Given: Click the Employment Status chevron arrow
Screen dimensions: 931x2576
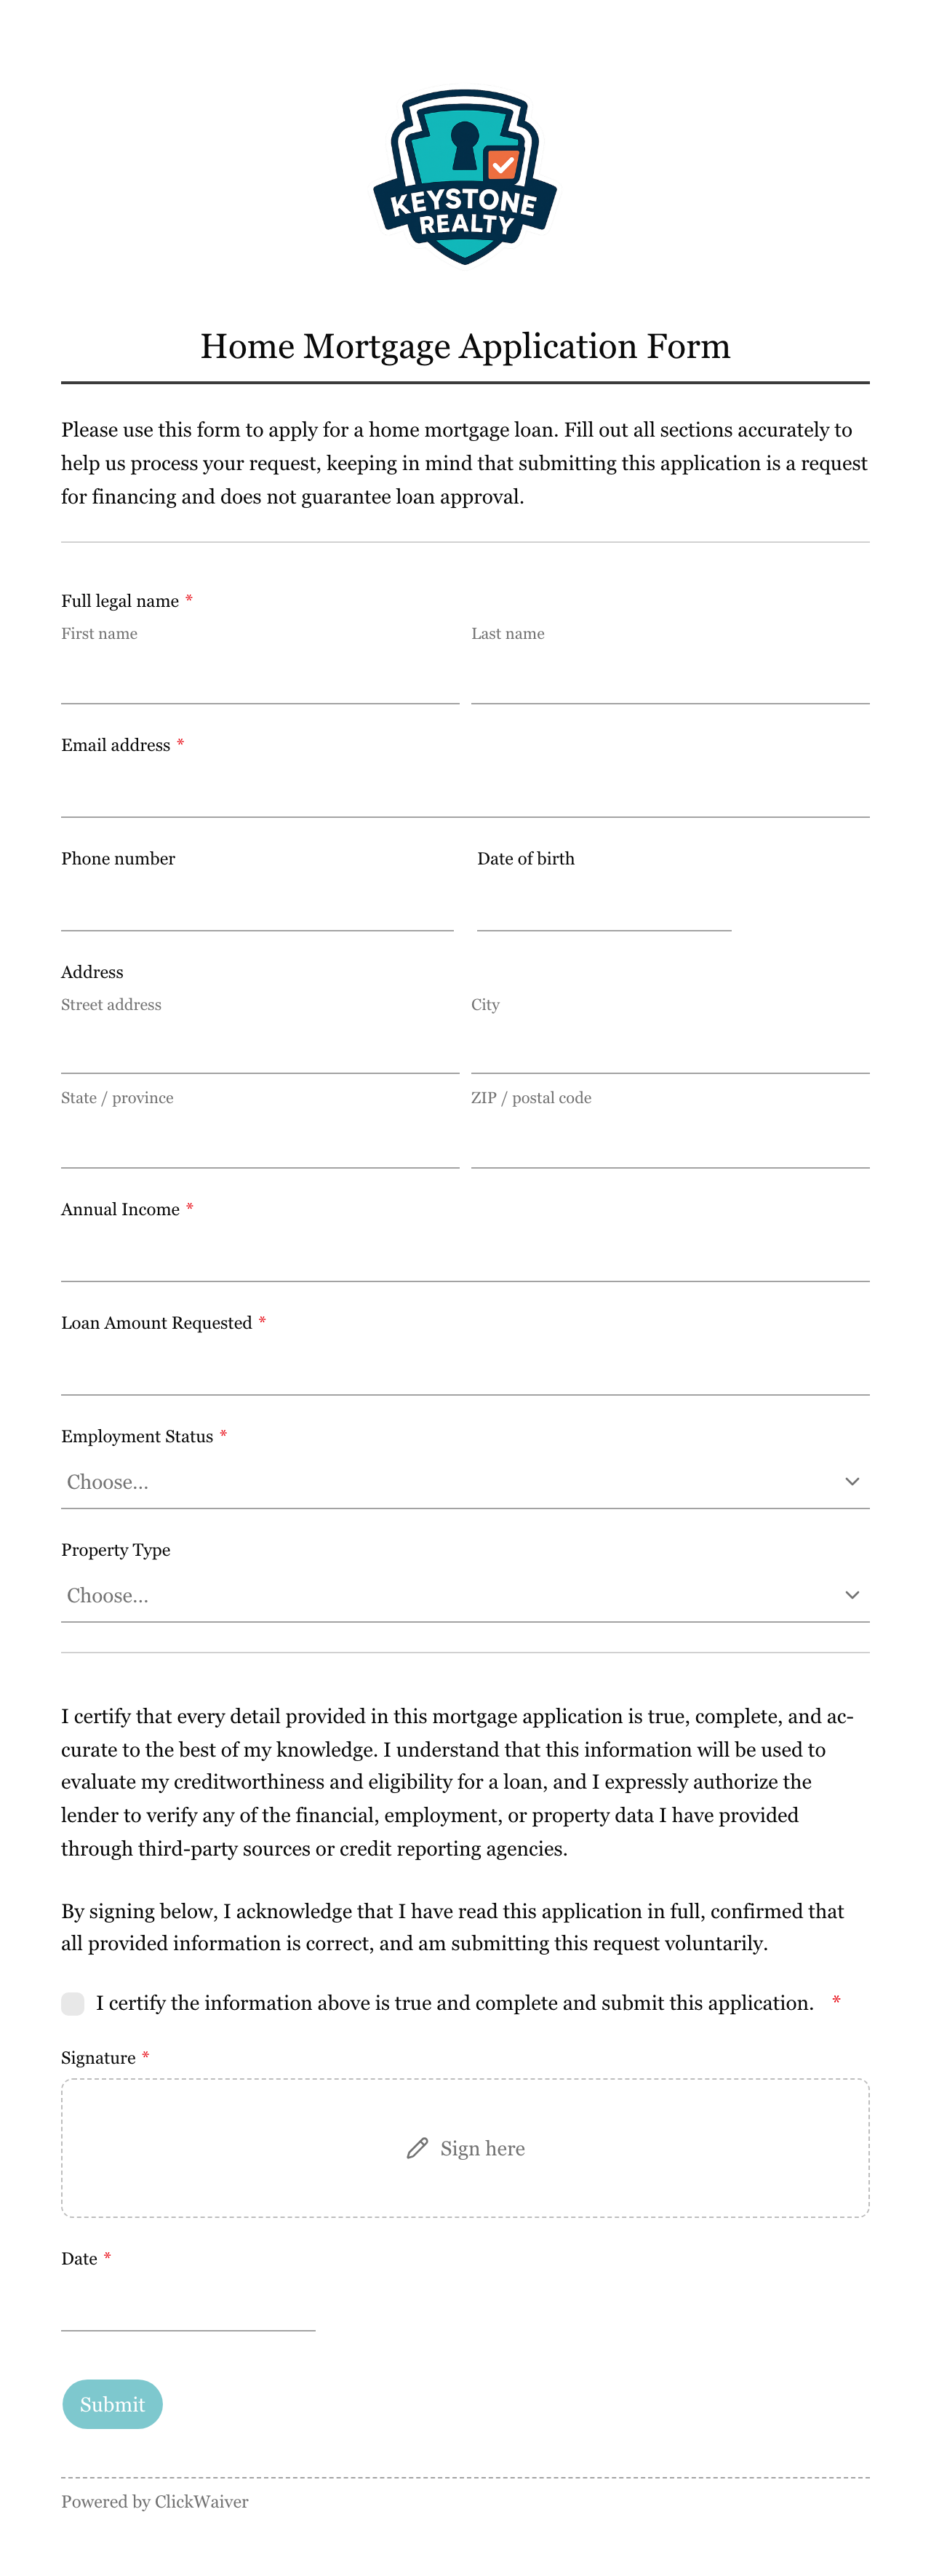Looking at the screenshot, I should tap(852, 1481).
